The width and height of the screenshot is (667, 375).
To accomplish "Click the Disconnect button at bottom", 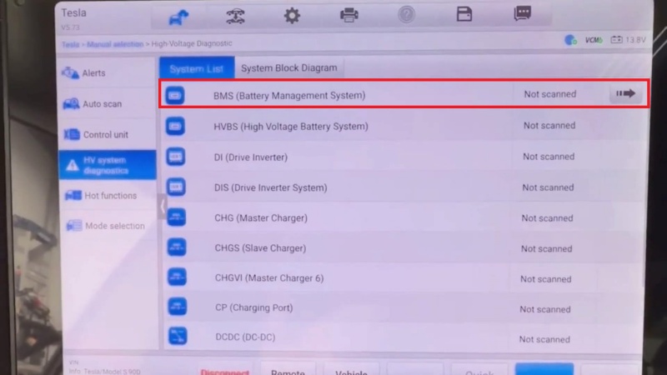I will click(224, 371).
